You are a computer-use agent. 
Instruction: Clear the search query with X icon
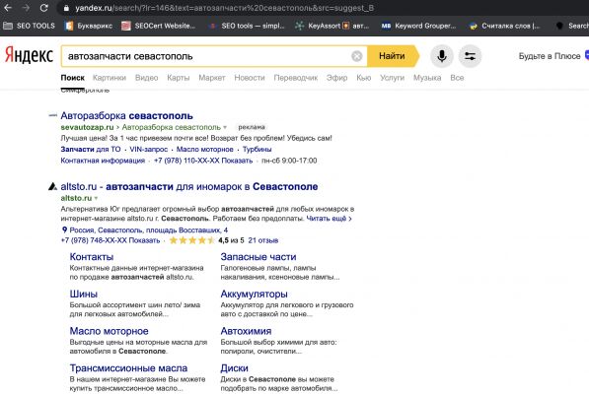(x=356, y=56)
